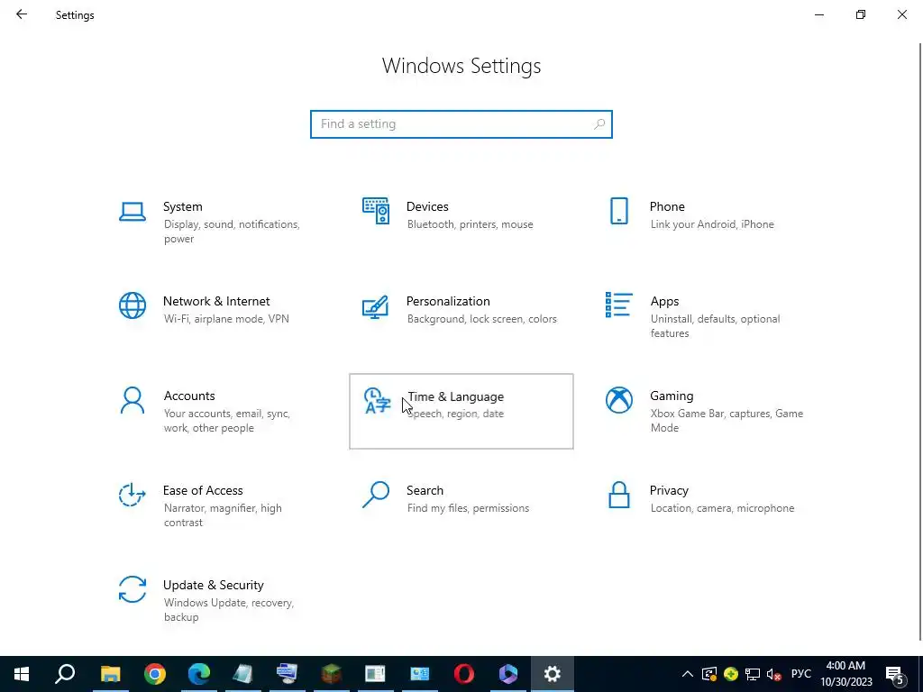Click the Settings gear taskbar icon

[553, 674]
